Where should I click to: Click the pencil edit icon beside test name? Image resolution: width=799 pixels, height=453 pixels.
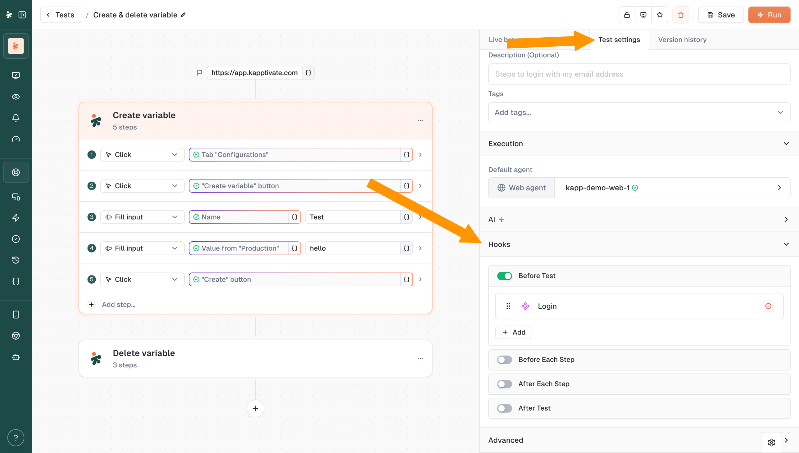pyautogui.click(x=183, y=15)
